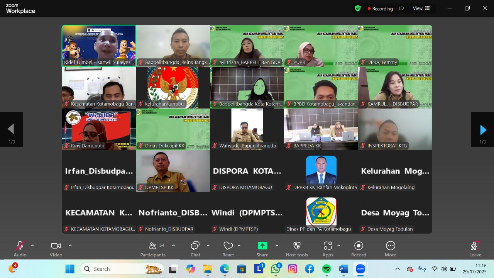The width and height of the screenshot is (494, 278).
Task: Open the More options icon
Action: point(390,249)
